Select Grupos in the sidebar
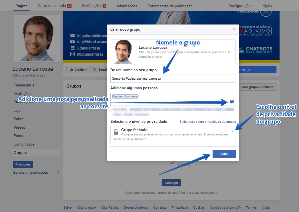 tap(36, 153)
